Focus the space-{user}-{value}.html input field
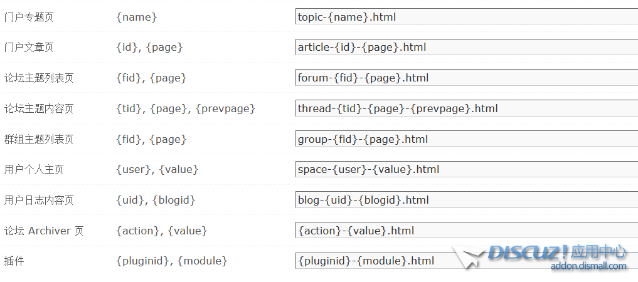Image resolution: width=638 pixels, height=282 pixels. click(x=467, y=169)
